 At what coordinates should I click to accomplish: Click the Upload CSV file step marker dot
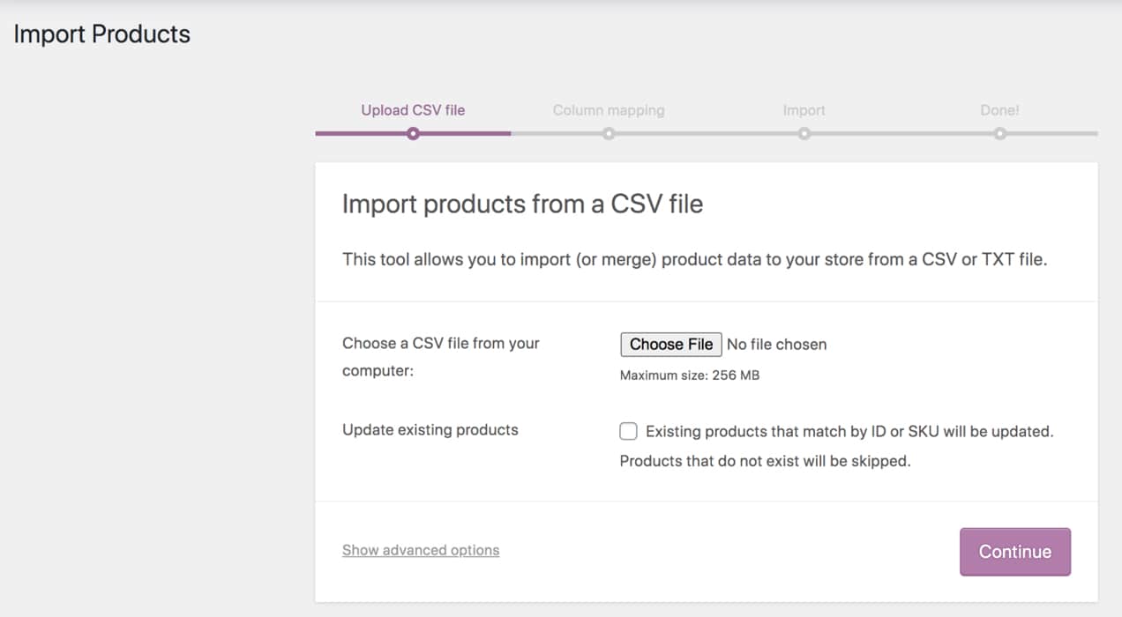tap(413, 134)
